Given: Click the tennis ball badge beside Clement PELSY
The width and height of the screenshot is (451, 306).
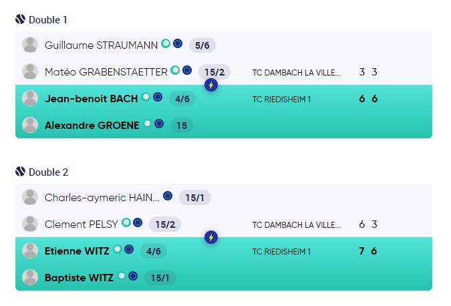Looking at the screenshot, I should click(126, 222).
